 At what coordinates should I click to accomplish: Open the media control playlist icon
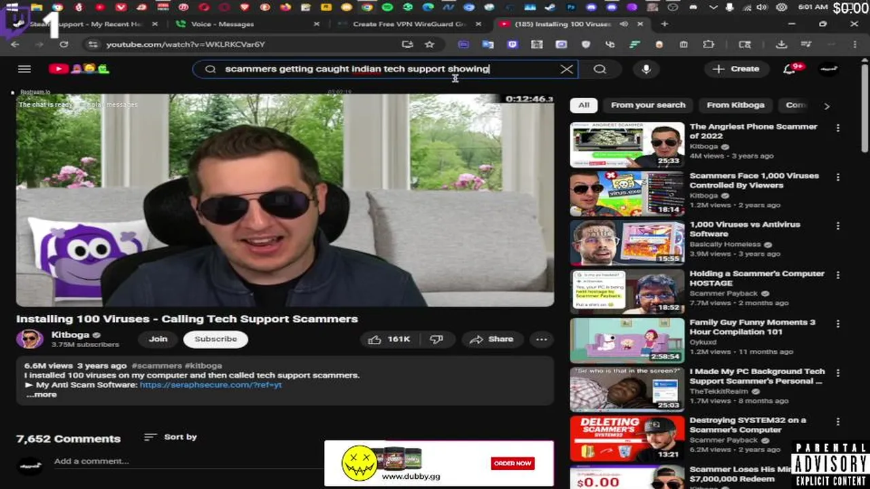[806, 44]
